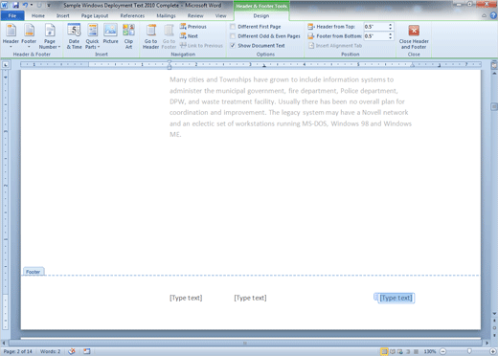Close Header and Footer

(x=414, y=36)
